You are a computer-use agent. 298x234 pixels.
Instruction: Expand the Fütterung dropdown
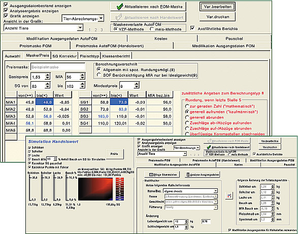[216, 207]
